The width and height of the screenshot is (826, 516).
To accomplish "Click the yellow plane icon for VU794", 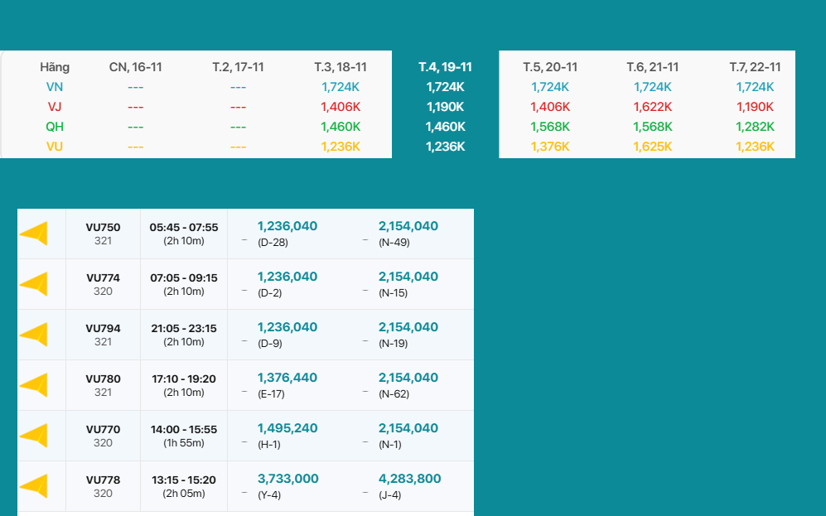I will point(34,335).
